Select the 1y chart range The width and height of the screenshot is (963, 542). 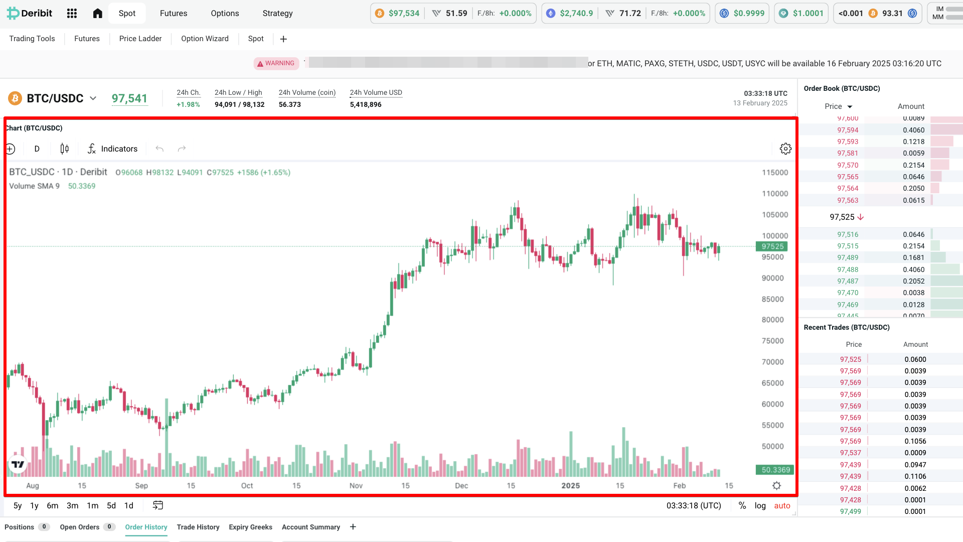(34, 505)
